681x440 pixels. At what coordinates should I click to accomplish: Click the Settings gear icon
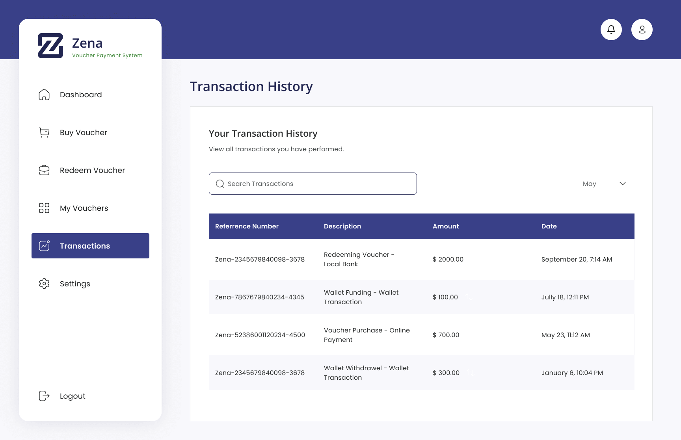44,284
